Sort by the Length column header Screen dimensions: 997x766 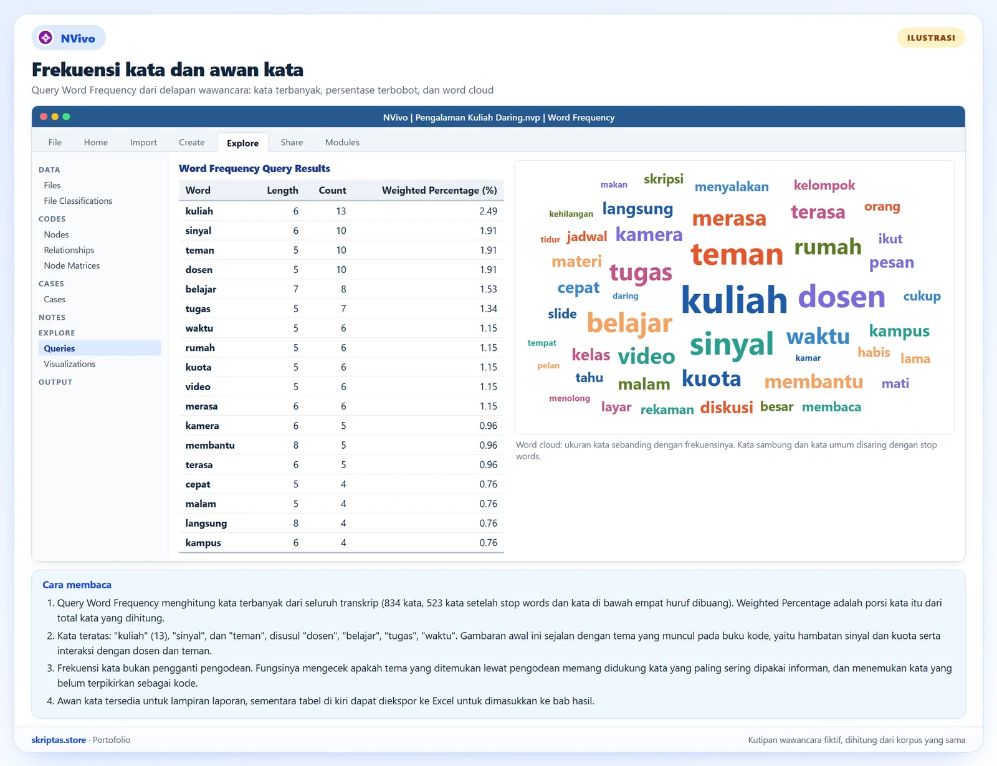[x=282, y=190]
